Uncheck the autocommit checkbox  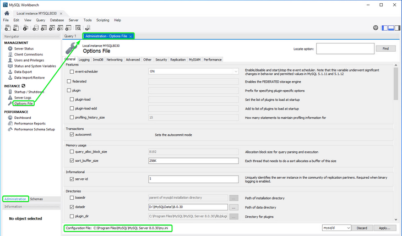(x=72, y=135)
